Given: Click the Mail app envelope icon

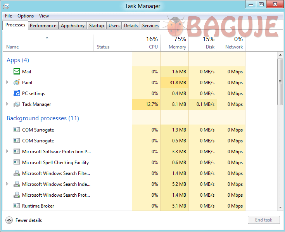Looking at the screenshot, I should click(17, 71).
